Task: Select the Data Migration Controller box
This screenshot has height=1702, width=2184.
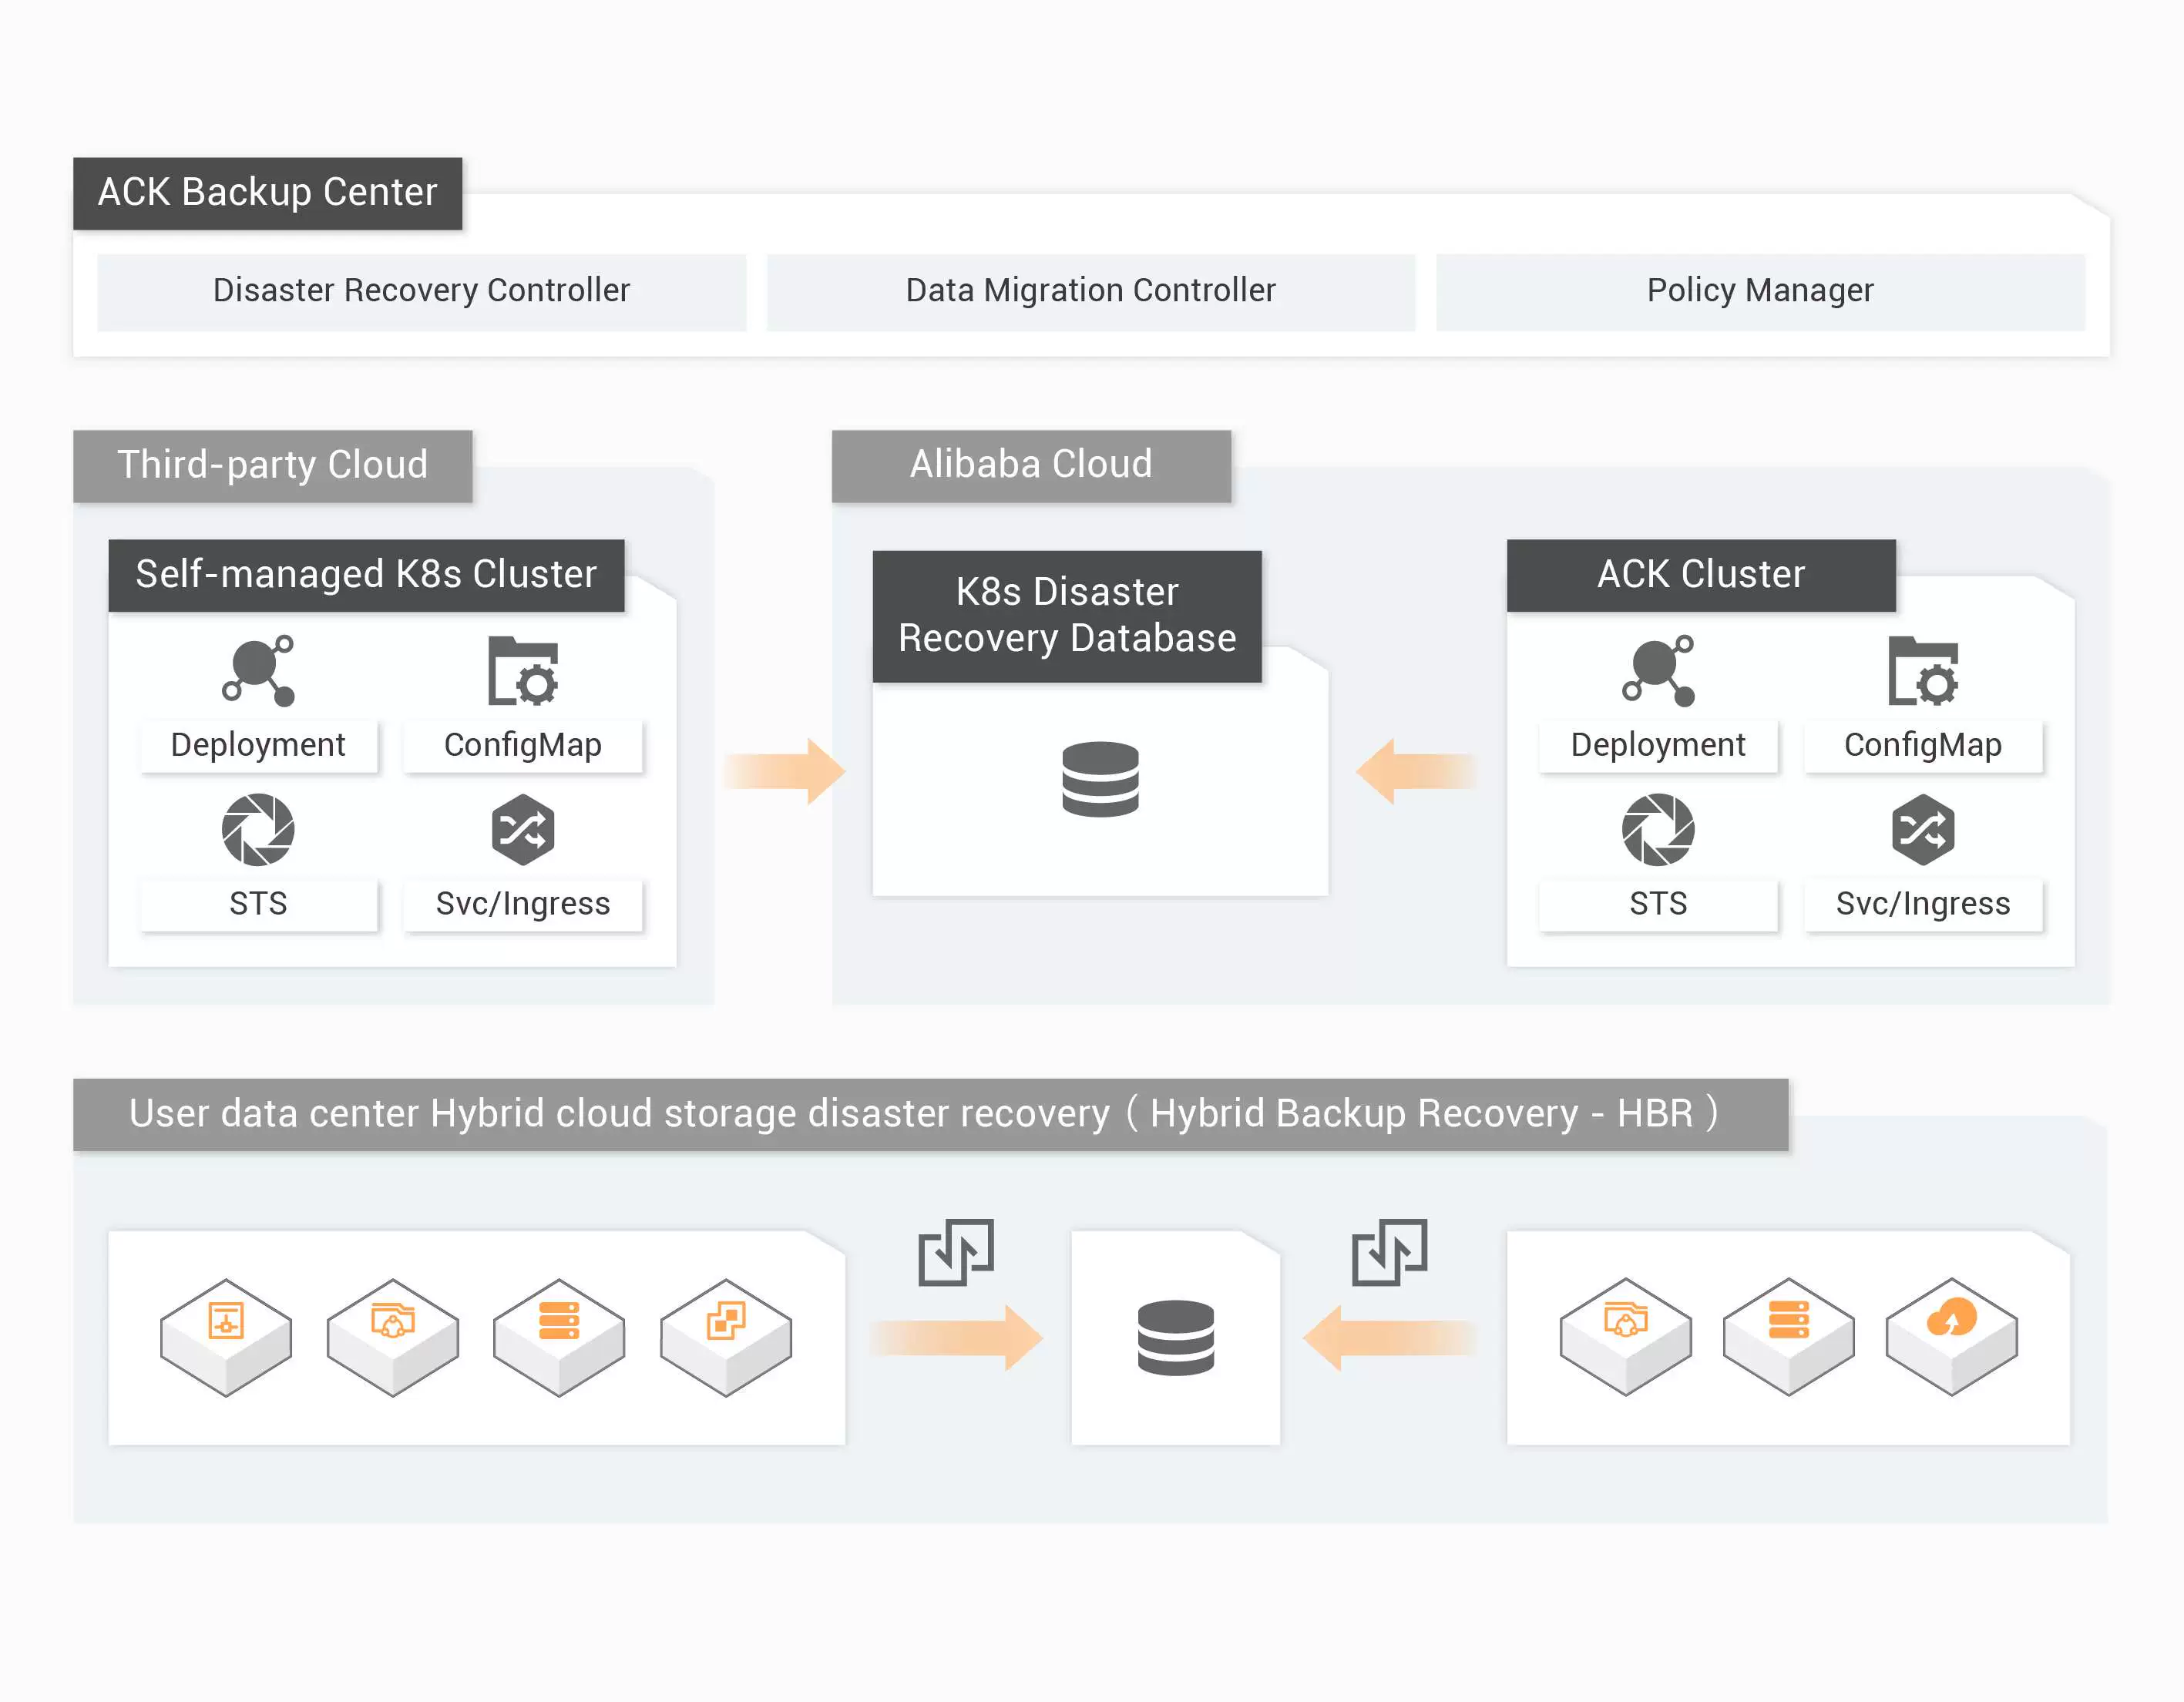Action: click(x=1090, y=291)
